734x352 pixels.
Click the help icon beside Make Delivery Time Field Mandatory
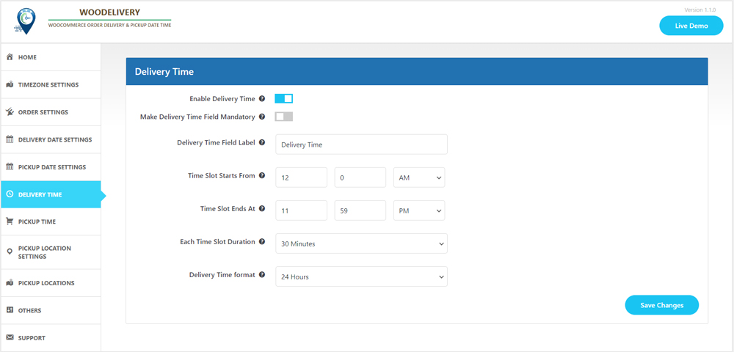tap(262, 117)
